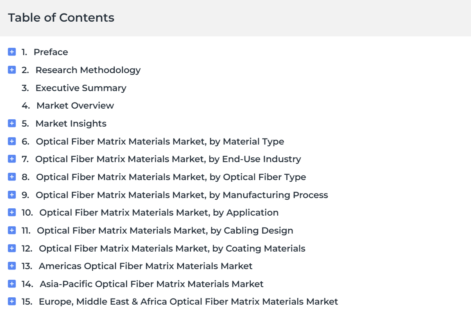Open the Executive Summary entry
Image resolution: width=471 pixels, height=312 pixels.
81,88
